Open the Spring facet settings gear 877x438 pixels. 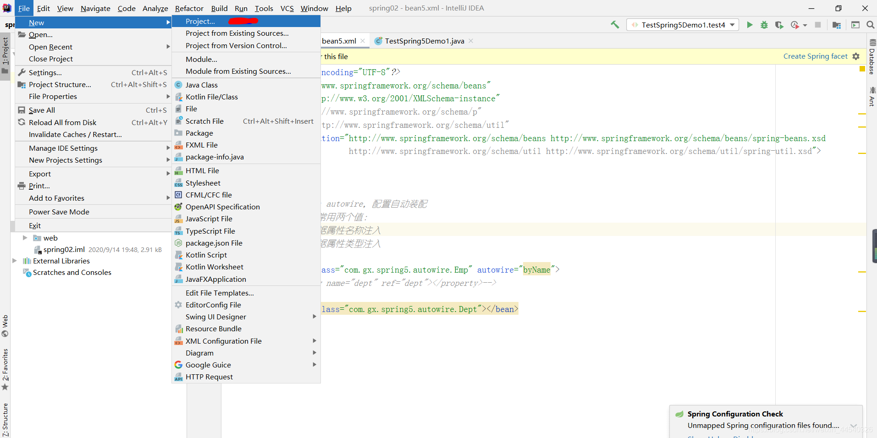tap(856, 56)
